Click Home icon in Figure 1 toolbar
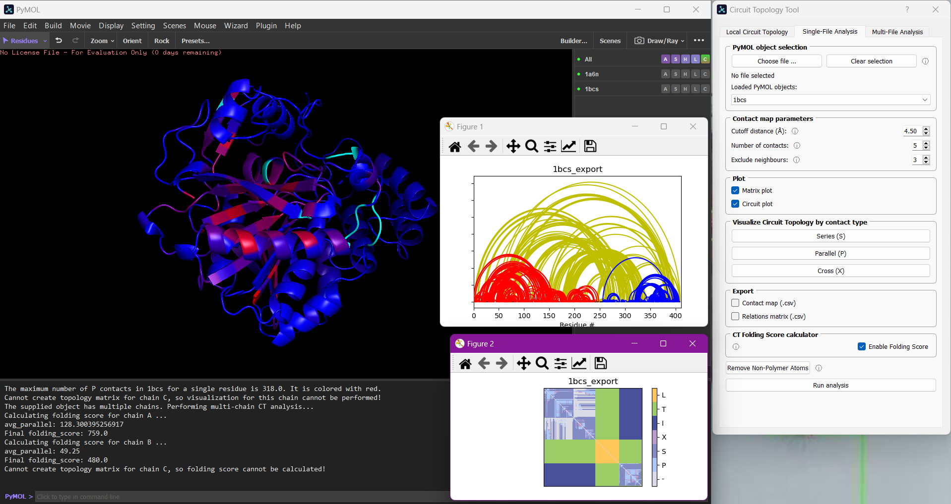This screenshot has height=504, width=951. 455,146
